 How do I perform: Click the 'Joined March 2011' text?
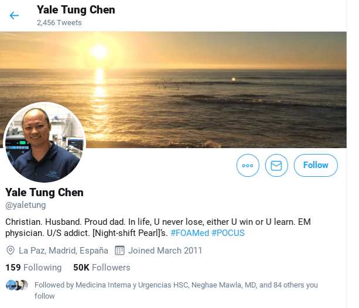165,251
